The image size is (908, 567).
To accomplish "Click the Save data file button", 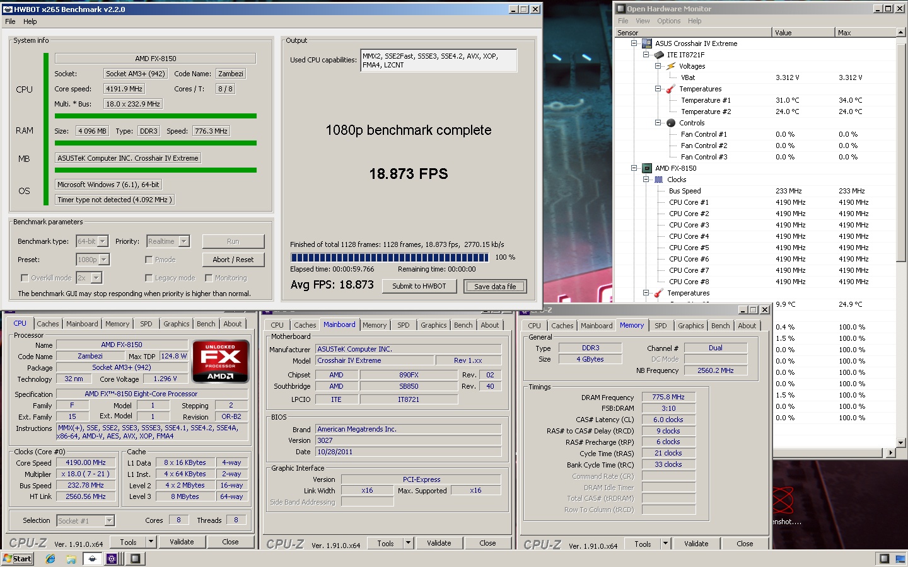I will pyautogui.click(x=495, y=287).
